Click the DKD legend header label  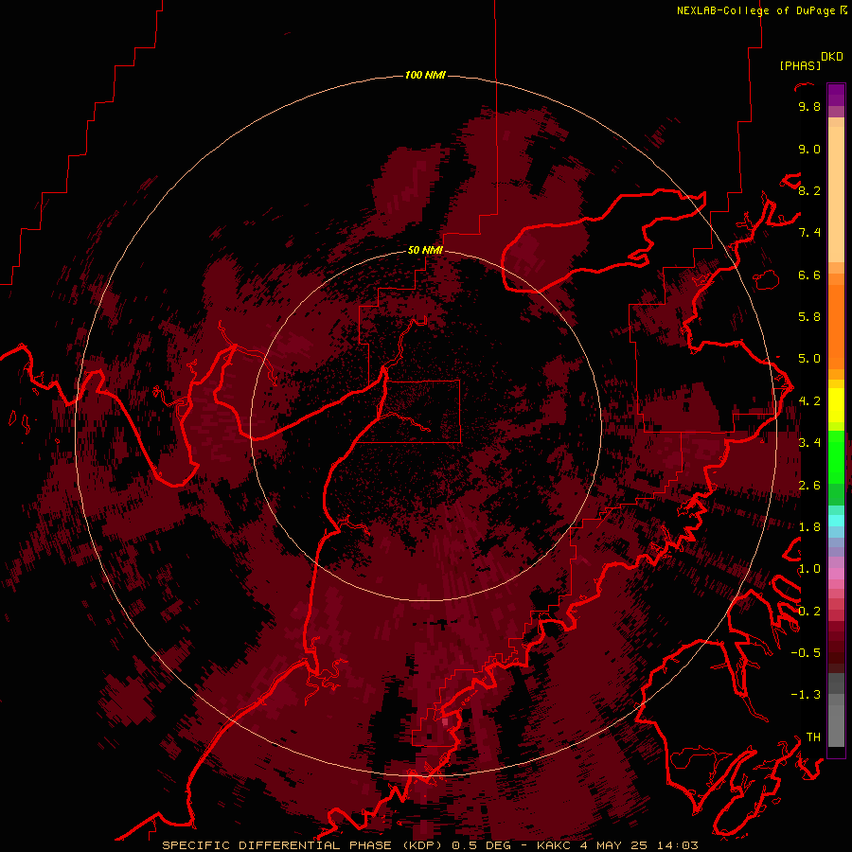831,57
